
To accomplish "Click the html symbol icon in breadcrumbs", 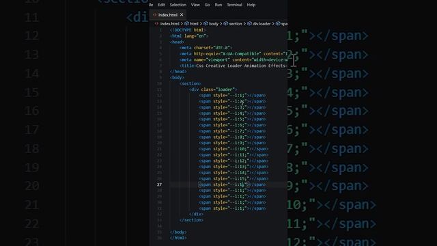I will pos(186,24).
